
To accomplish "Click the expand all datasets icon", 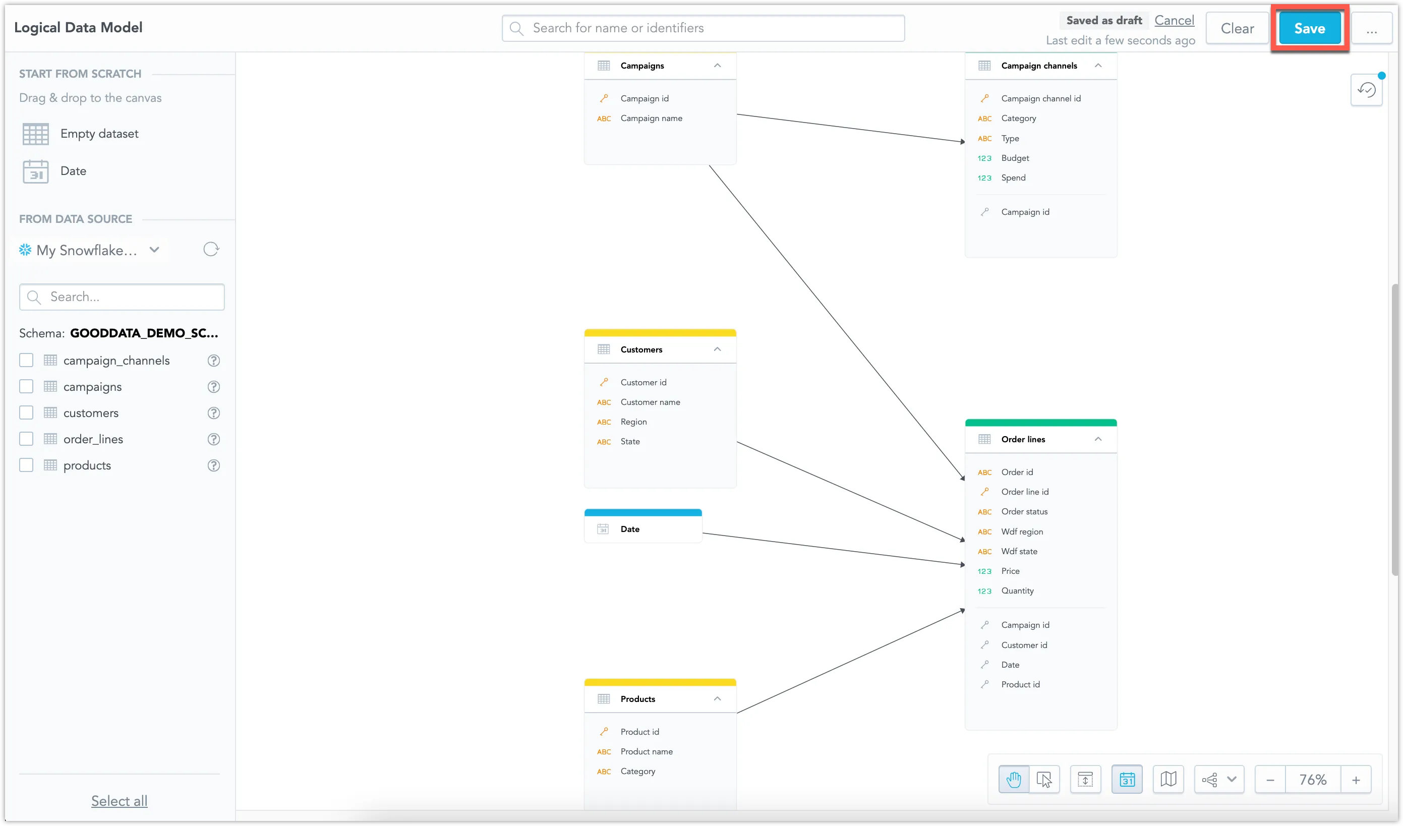I will pyautogui.click(x=1085, y=779).
